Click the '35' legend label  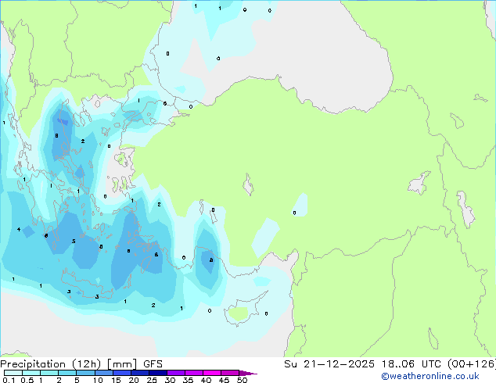pyautogui.click(x=188, y=380)
